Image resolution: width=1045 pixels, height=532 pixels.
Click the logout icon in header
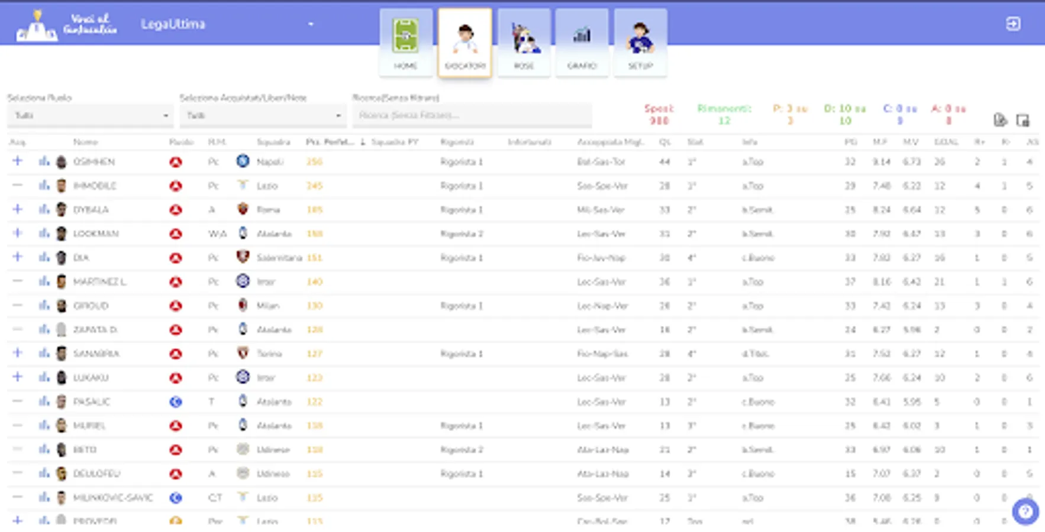click(1013, 24)
